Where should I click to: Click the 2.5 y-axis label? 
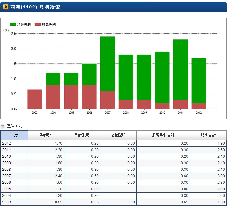point(13,34)
